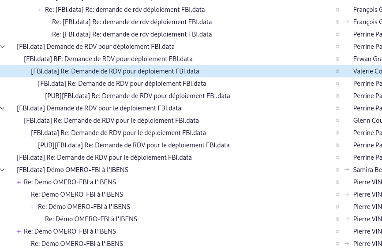Image resolution: width=382 pixels, height=249 pixels.
Task: Click replied icon on most-indented Démo OMERO-FBI reply
Action: click(34, 207)
